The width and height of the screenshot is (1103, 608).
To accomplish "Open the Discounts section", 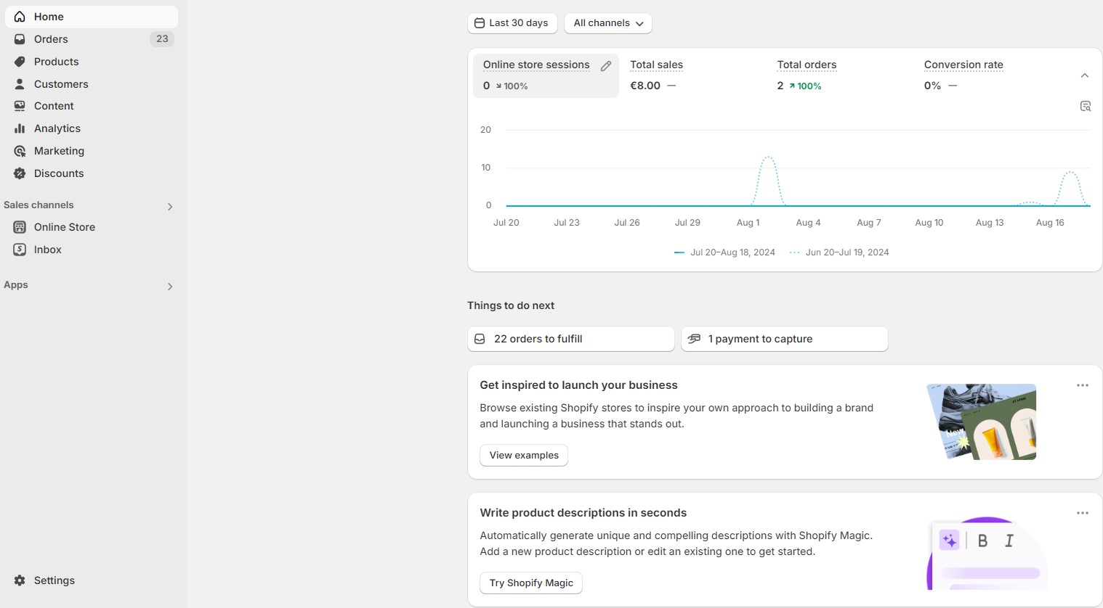I will (58, 173).
